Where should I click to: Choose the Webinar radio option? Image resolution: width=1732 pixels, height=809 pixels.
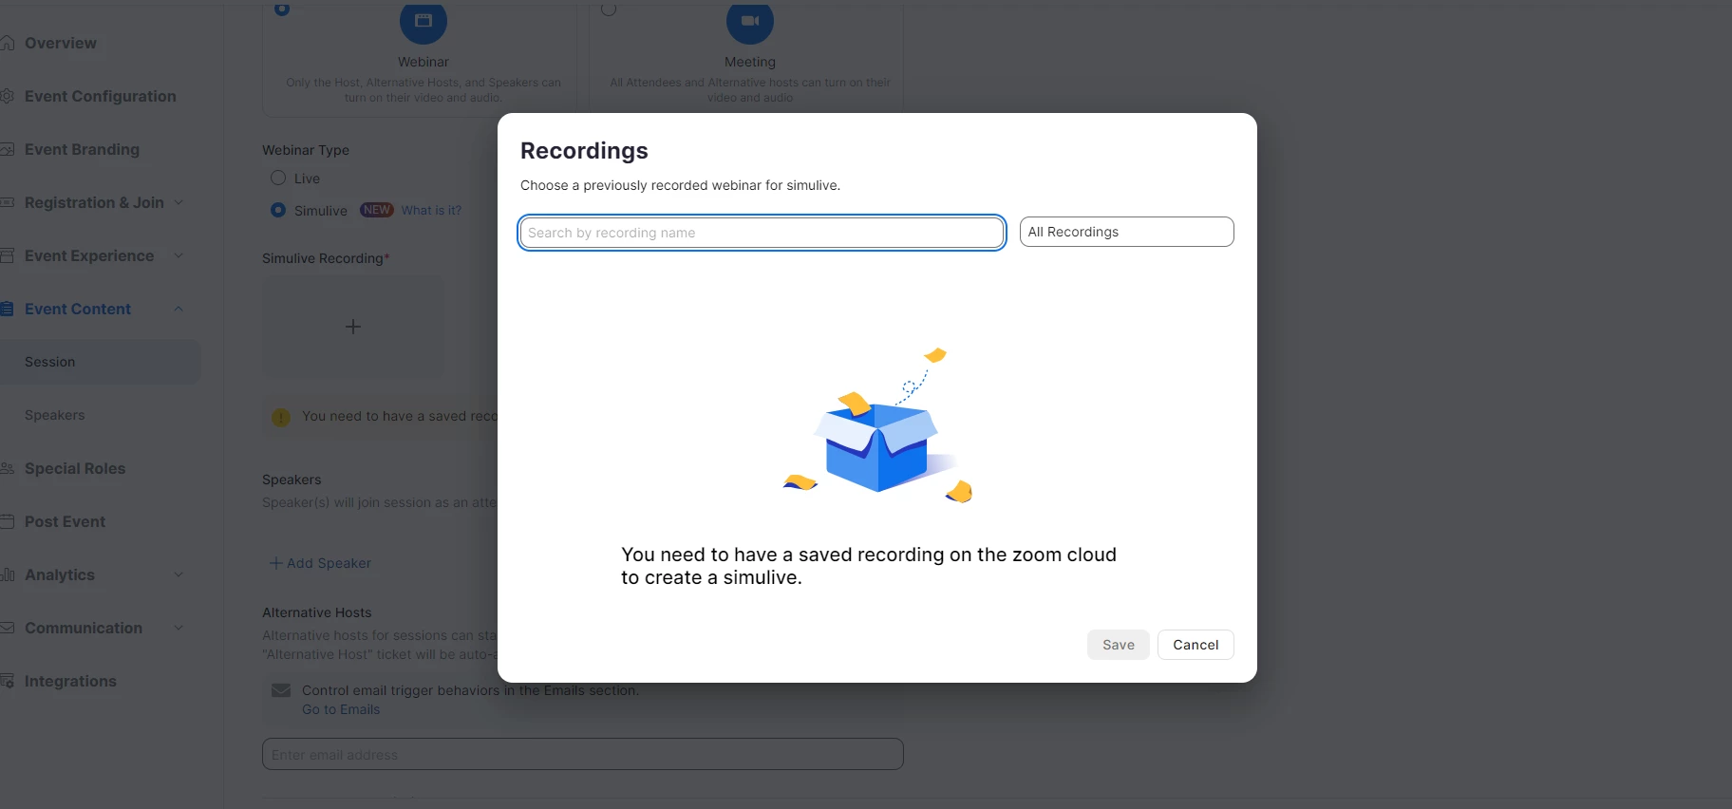coord(282,9)
